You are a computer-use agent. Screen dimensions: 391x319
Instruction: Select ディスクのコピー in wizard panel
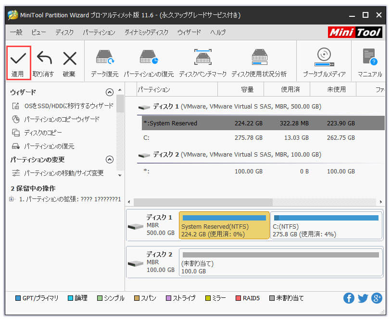pyautogui.click(x=37, y=133)
